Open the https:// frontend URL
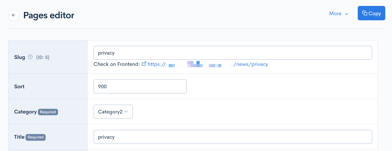The width and height of the screenshot is (392, 151). click(x=157, y=64)
